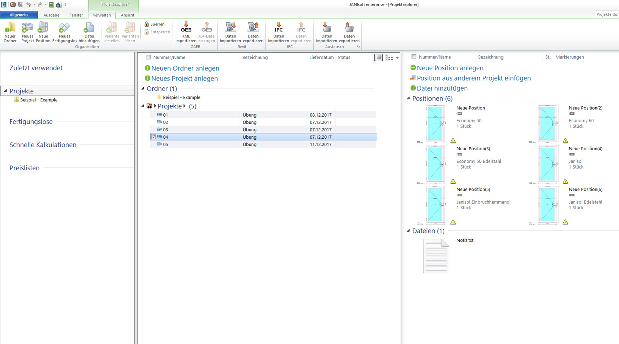The width and height of the screenshot is (619, 344).
Task: Click the Neuer Ordner ribbon icon
Action: [10, 28]
